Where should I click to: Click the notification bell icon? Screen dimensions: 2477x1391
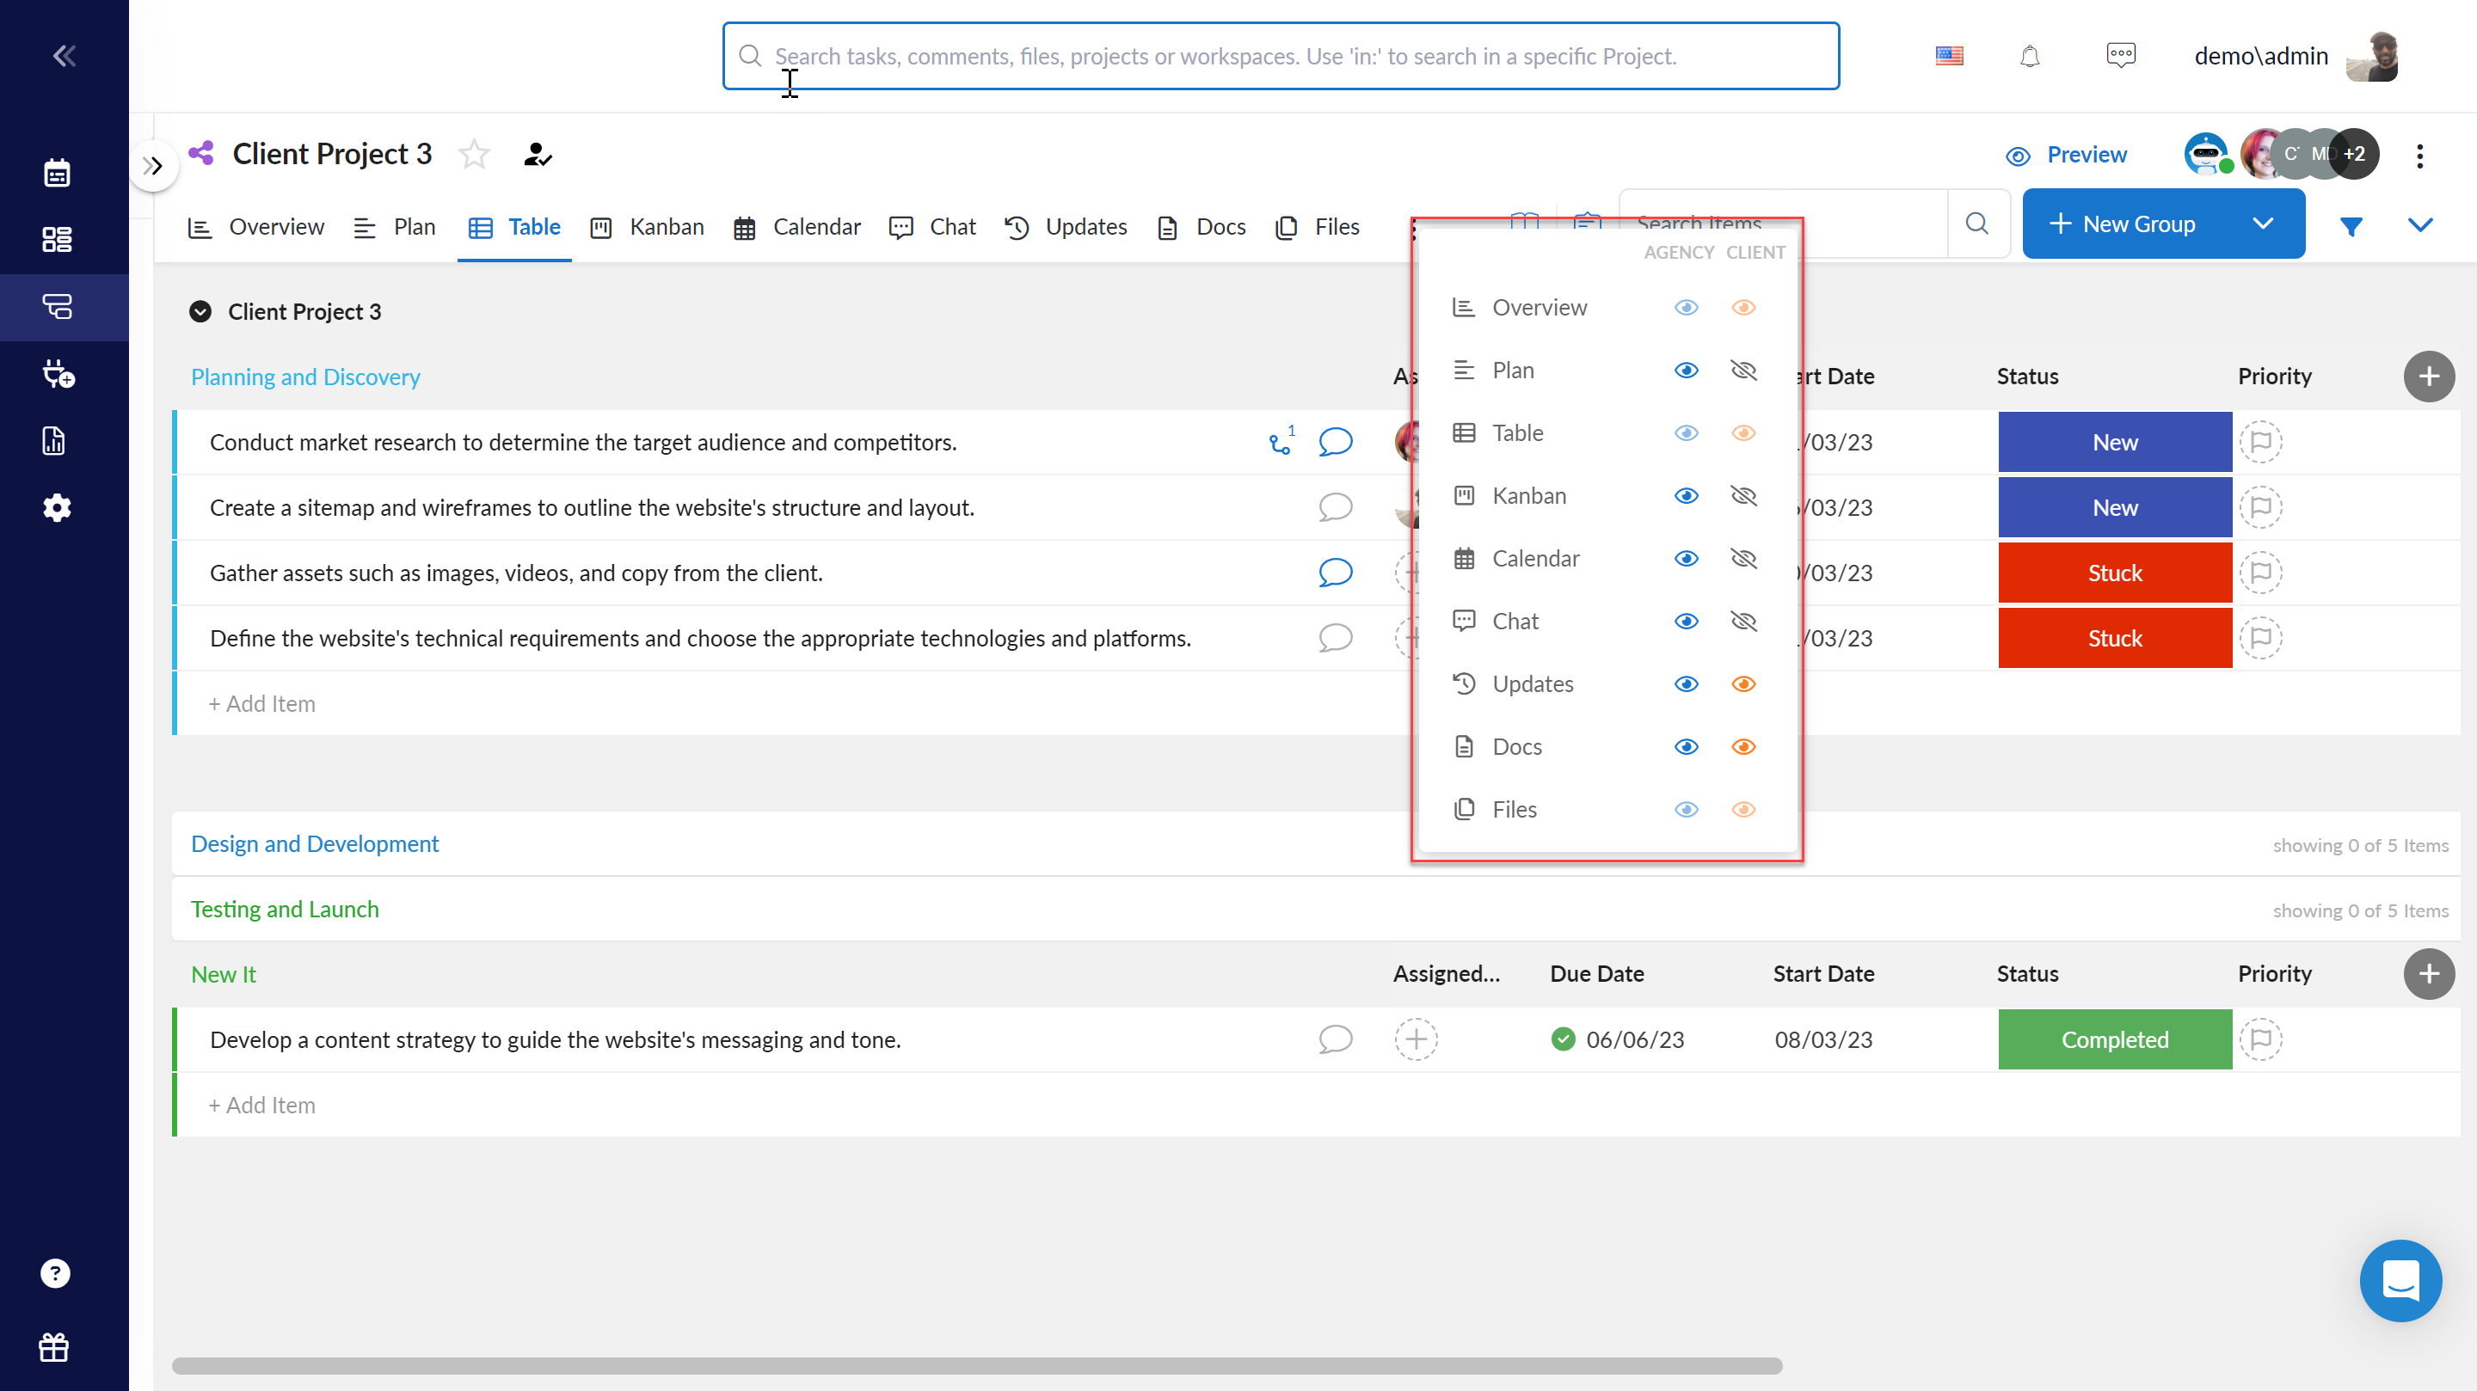tap(2030, 55)
